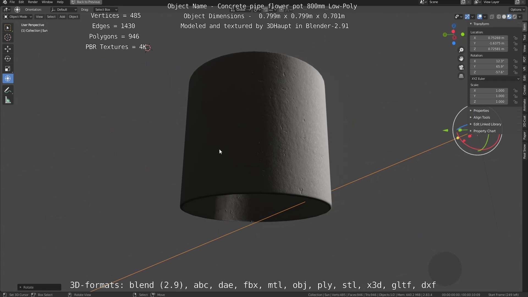Switch to the 3D-Coat sidebar tab

[x=525, y=121]
